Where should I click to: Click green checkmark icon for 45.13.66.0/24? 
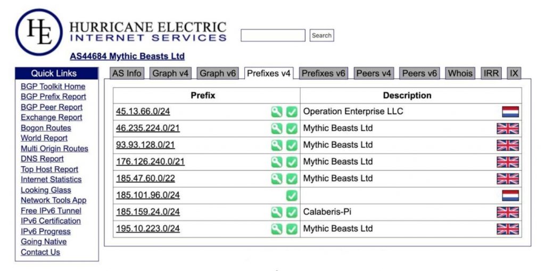pos(292,112)
